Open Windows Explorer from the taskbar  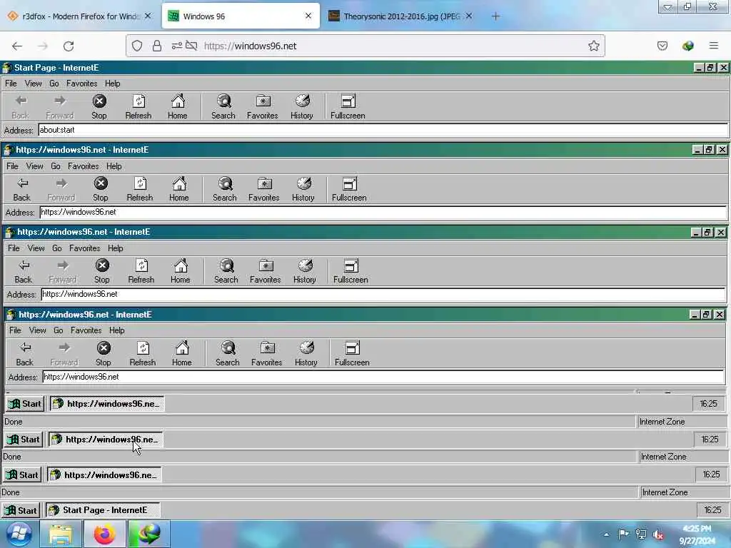click(x=61, y=534)
